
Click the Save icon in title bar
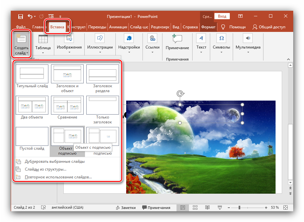[x=21, y=16]
